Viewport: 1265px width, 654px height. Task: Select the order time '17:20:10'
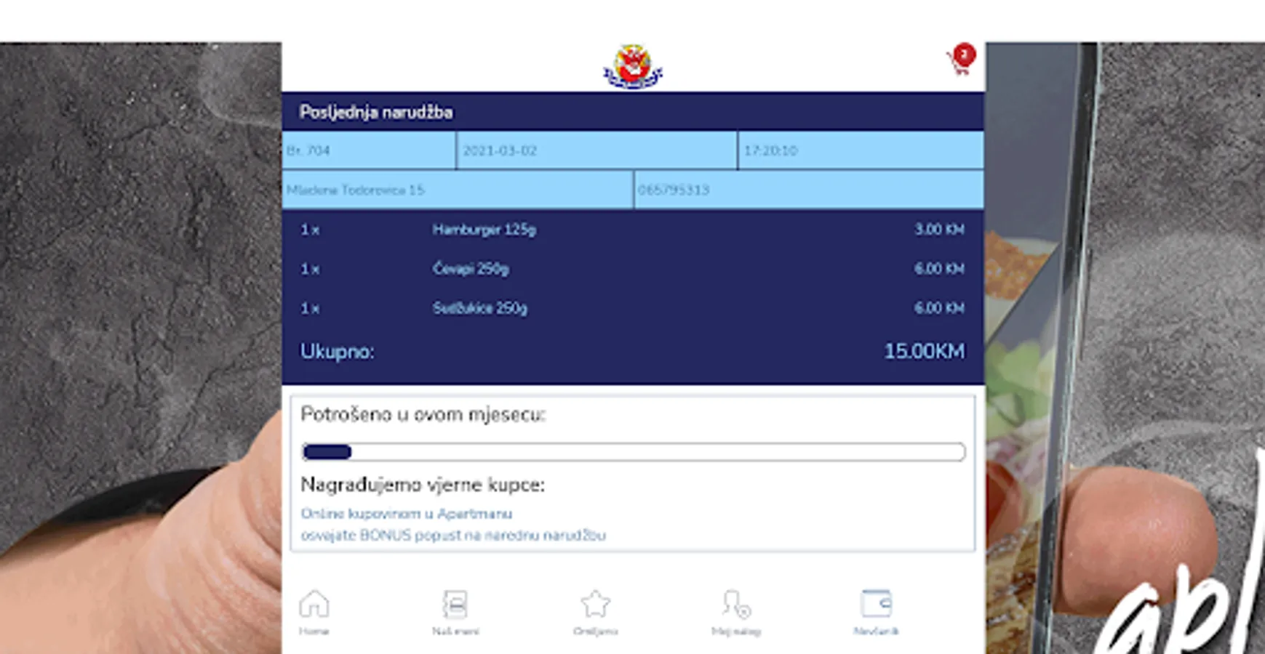point(861,150)
